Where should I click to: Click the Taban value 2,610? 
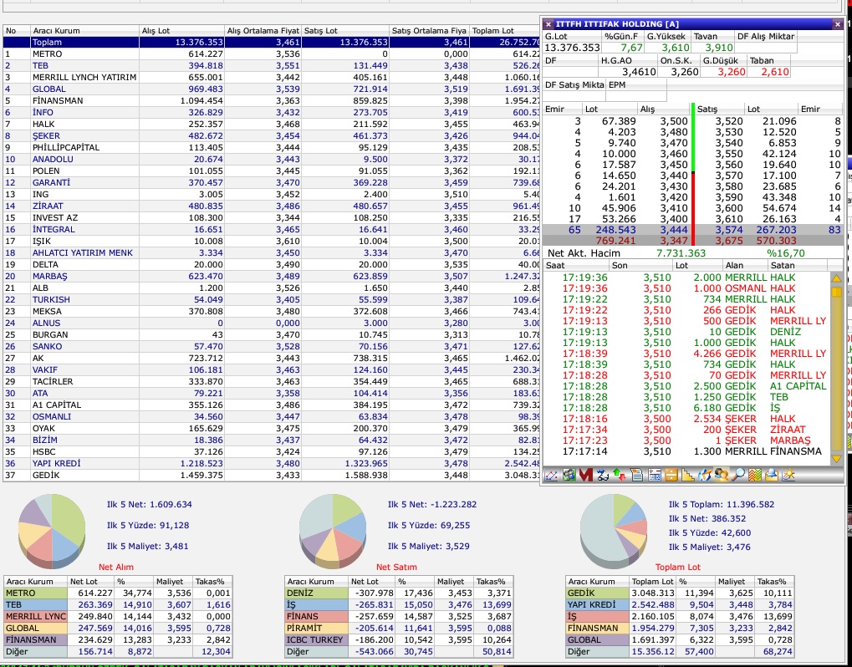(x=774, y=72)
